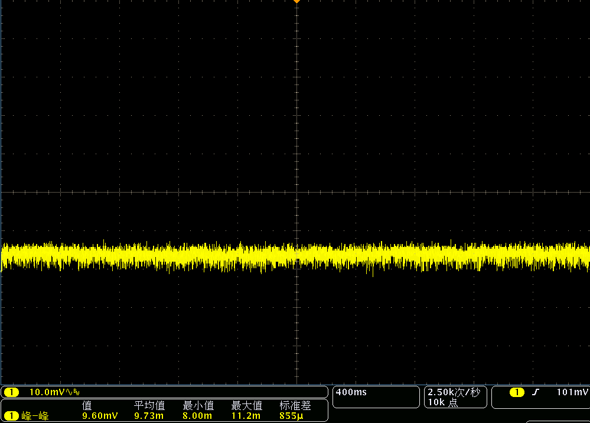590x423 pixels.
Task: Click the 最小值 column header
Action: click(x=198, y=405)
